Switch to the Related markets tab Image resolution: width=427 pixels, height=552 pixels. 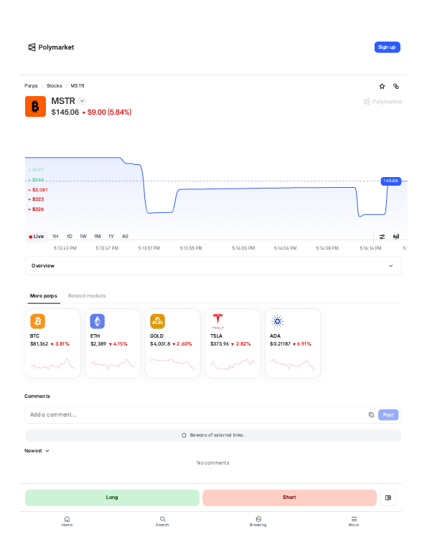pos(87,295)
